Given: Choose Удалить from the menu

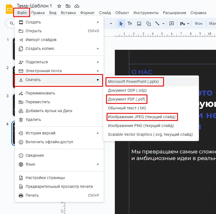Looking at the screenshot, I should (59, 120).
